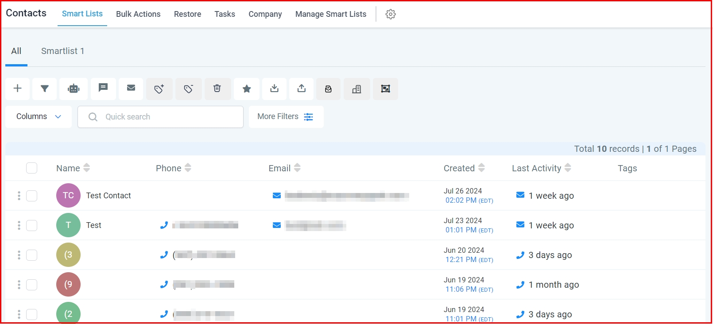Click the plus icon to add contact
713x324 pixels.
[x=18, y=89]
